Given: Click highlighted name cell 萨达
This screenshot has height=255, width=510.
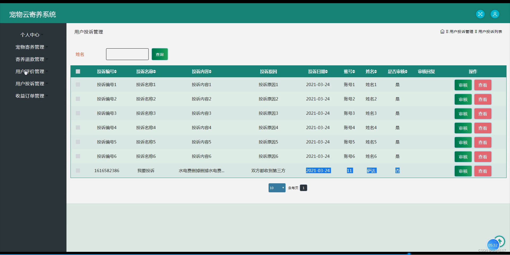Looking at the screenshot, I should [371, 171].
